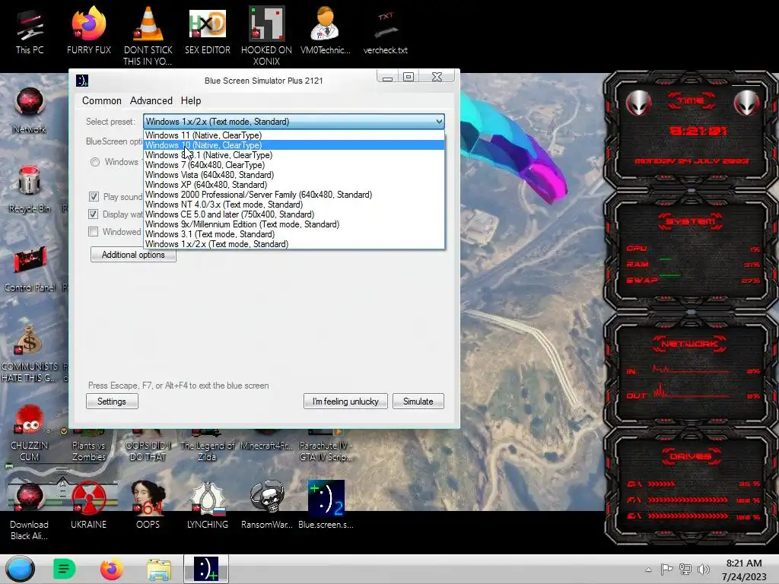This screenshot has height=584, width=779.
Task: Open the FURRY FUX Firefox desktop shortcut
Action: pyautogui.click(x=88, y=30)
